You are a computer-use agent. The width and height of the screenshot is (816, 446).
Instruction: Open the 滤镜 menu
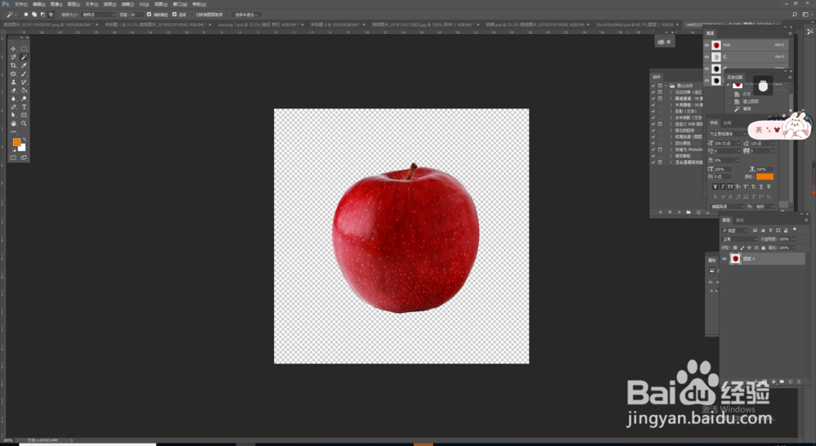[127, 4]
